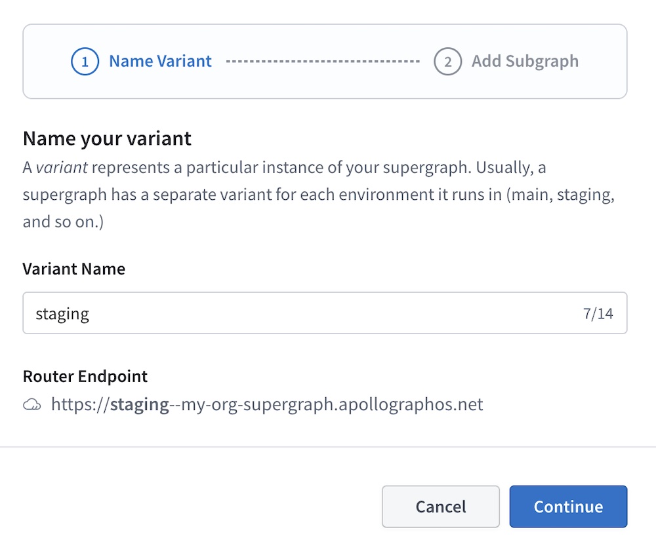Switch to the Add Subgraph step
The height and width of the screenshot is (555, 656).
click(525, 61)
